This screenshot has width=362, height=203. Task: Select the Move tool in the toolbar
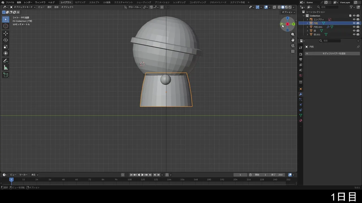coord(6,33)
